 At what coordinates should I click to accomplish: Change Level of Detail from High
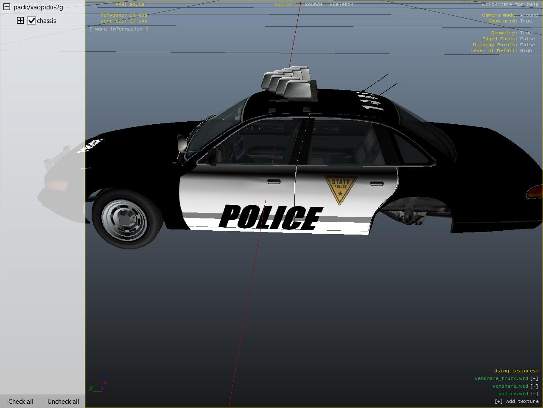tap(526, 50)
